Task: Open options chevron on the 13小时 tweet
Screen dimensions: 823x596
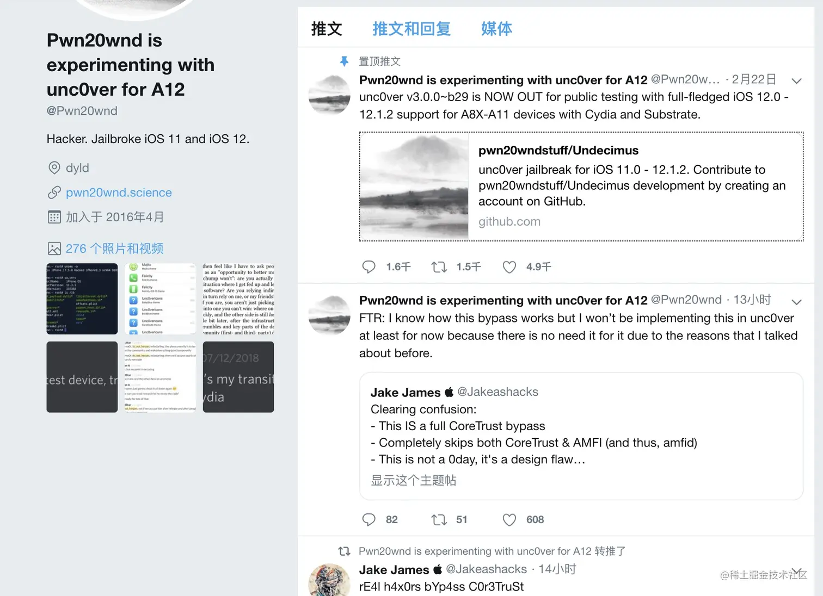Action: point(796,302)
